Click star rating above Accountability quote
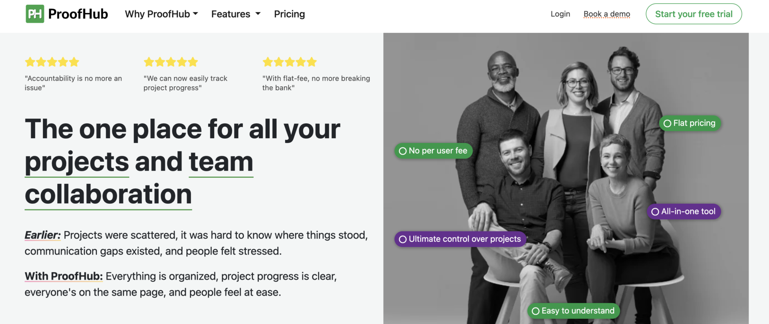This screenshot has width=769, height=324. (52, 62)
